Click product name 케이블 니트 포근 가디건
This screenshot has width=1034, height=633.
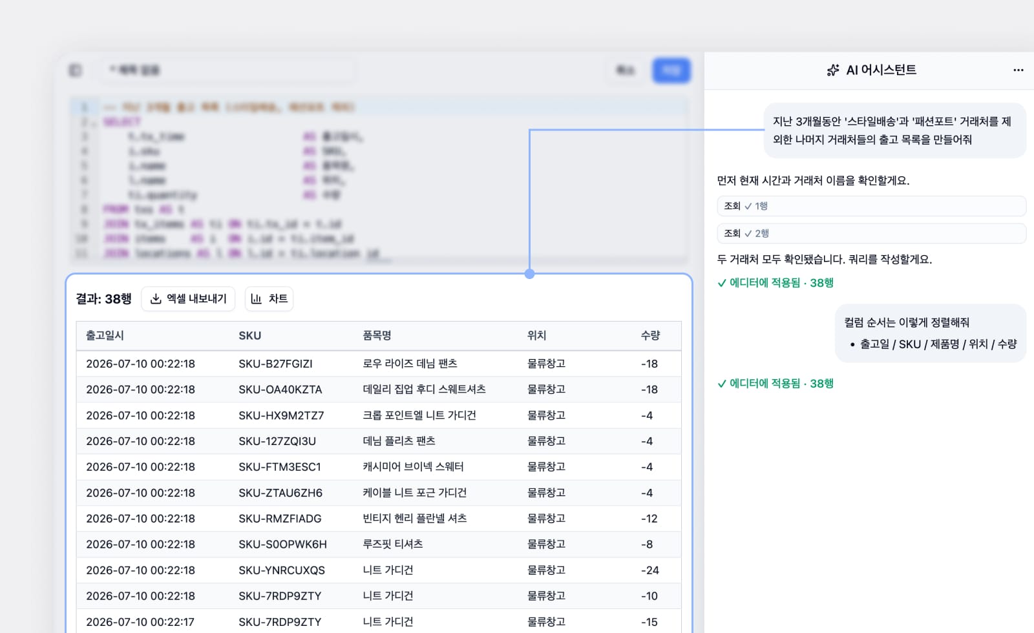[x=414, y=493]
